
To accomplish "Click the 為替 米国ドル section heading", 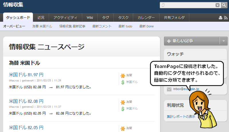I will [24, 63].
